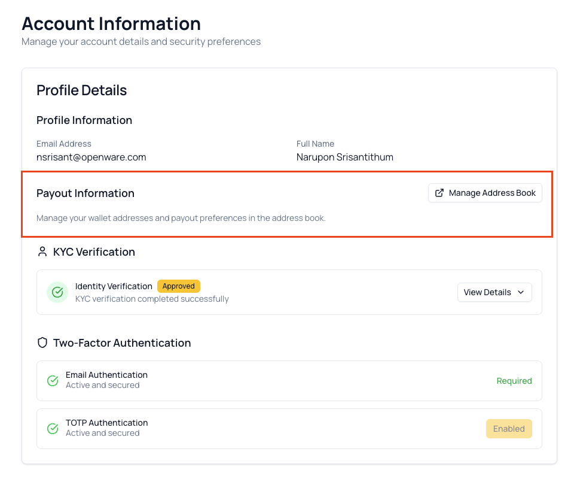Image resolution: width=571 pixels, height=482 pixels.
Task: Click the Full Name field showing Narupon Srisantithum
Action: point(344,157)
